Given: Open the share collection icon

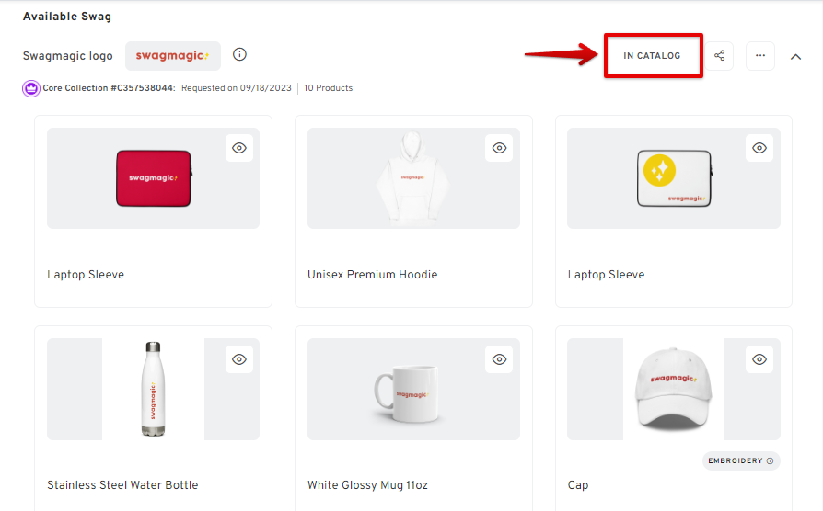Looking at the screenshot, I should 719,55.
